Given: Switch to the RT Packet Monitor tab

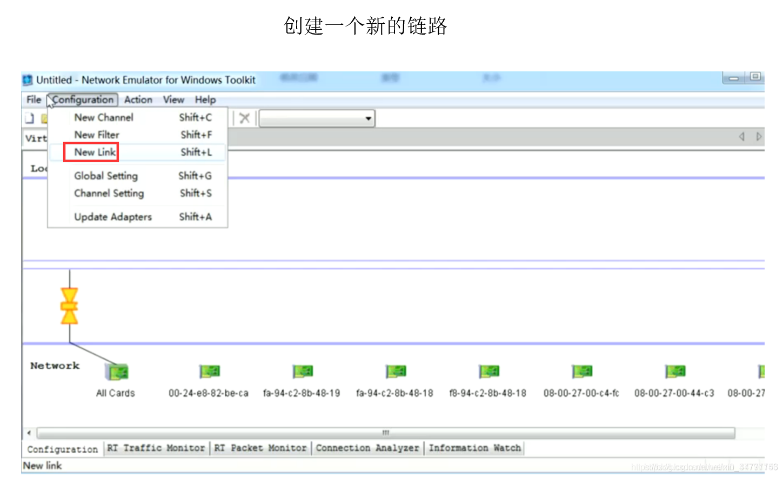Looking at the screenshot, I should [x=260, y=448].
